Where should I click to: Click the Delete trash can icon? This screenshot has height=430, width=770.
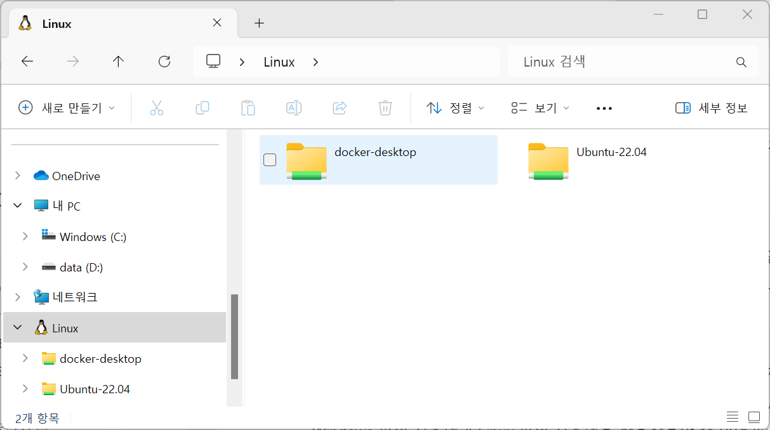point(385,108)
